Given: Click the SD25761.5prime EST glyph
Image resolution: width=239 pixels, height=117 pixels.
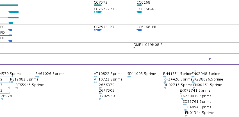Looking at the screenshot, I should tap(185, 104).
